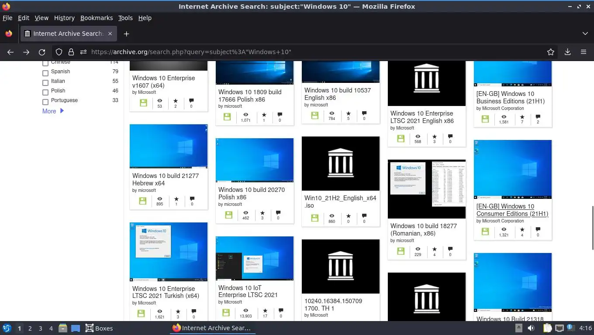Click software icon on LTSC 2021 Turkish (x64)
The height and width of the screenshot is (335, 594).
(141, 314)
